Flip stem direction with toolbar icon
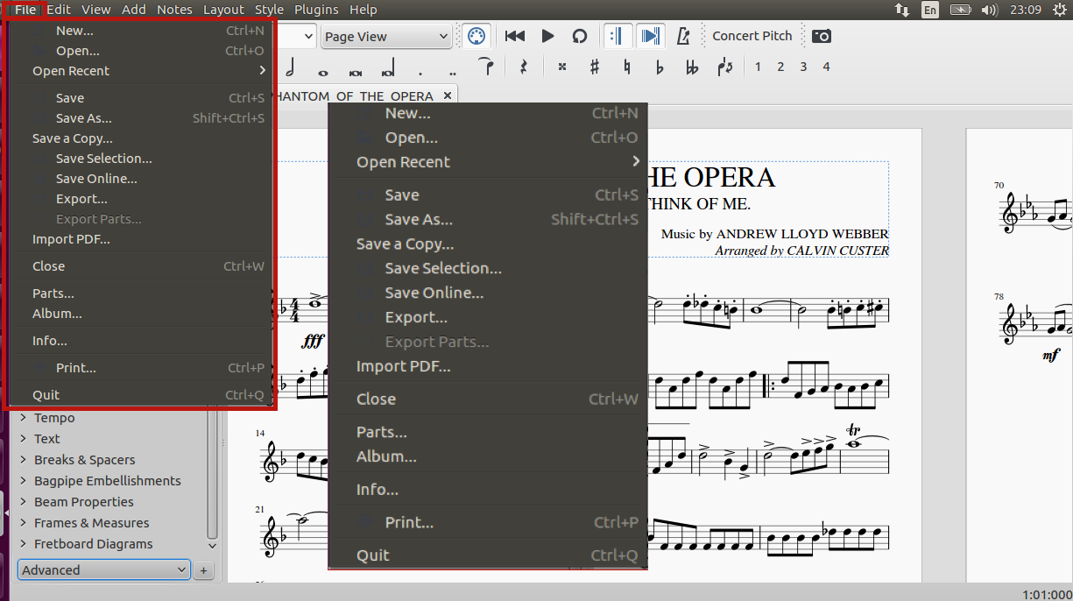The image size is (1073, 601). (724, 67)
